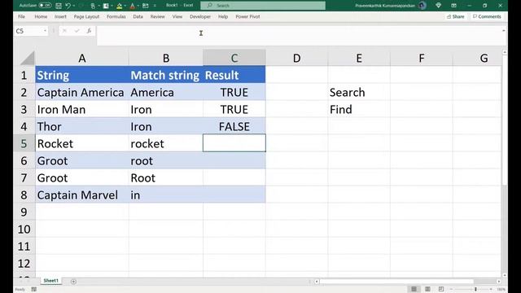Click the Sheet1 tab
521x293 pixels.
pyautogui.click(x=50, y=281)
